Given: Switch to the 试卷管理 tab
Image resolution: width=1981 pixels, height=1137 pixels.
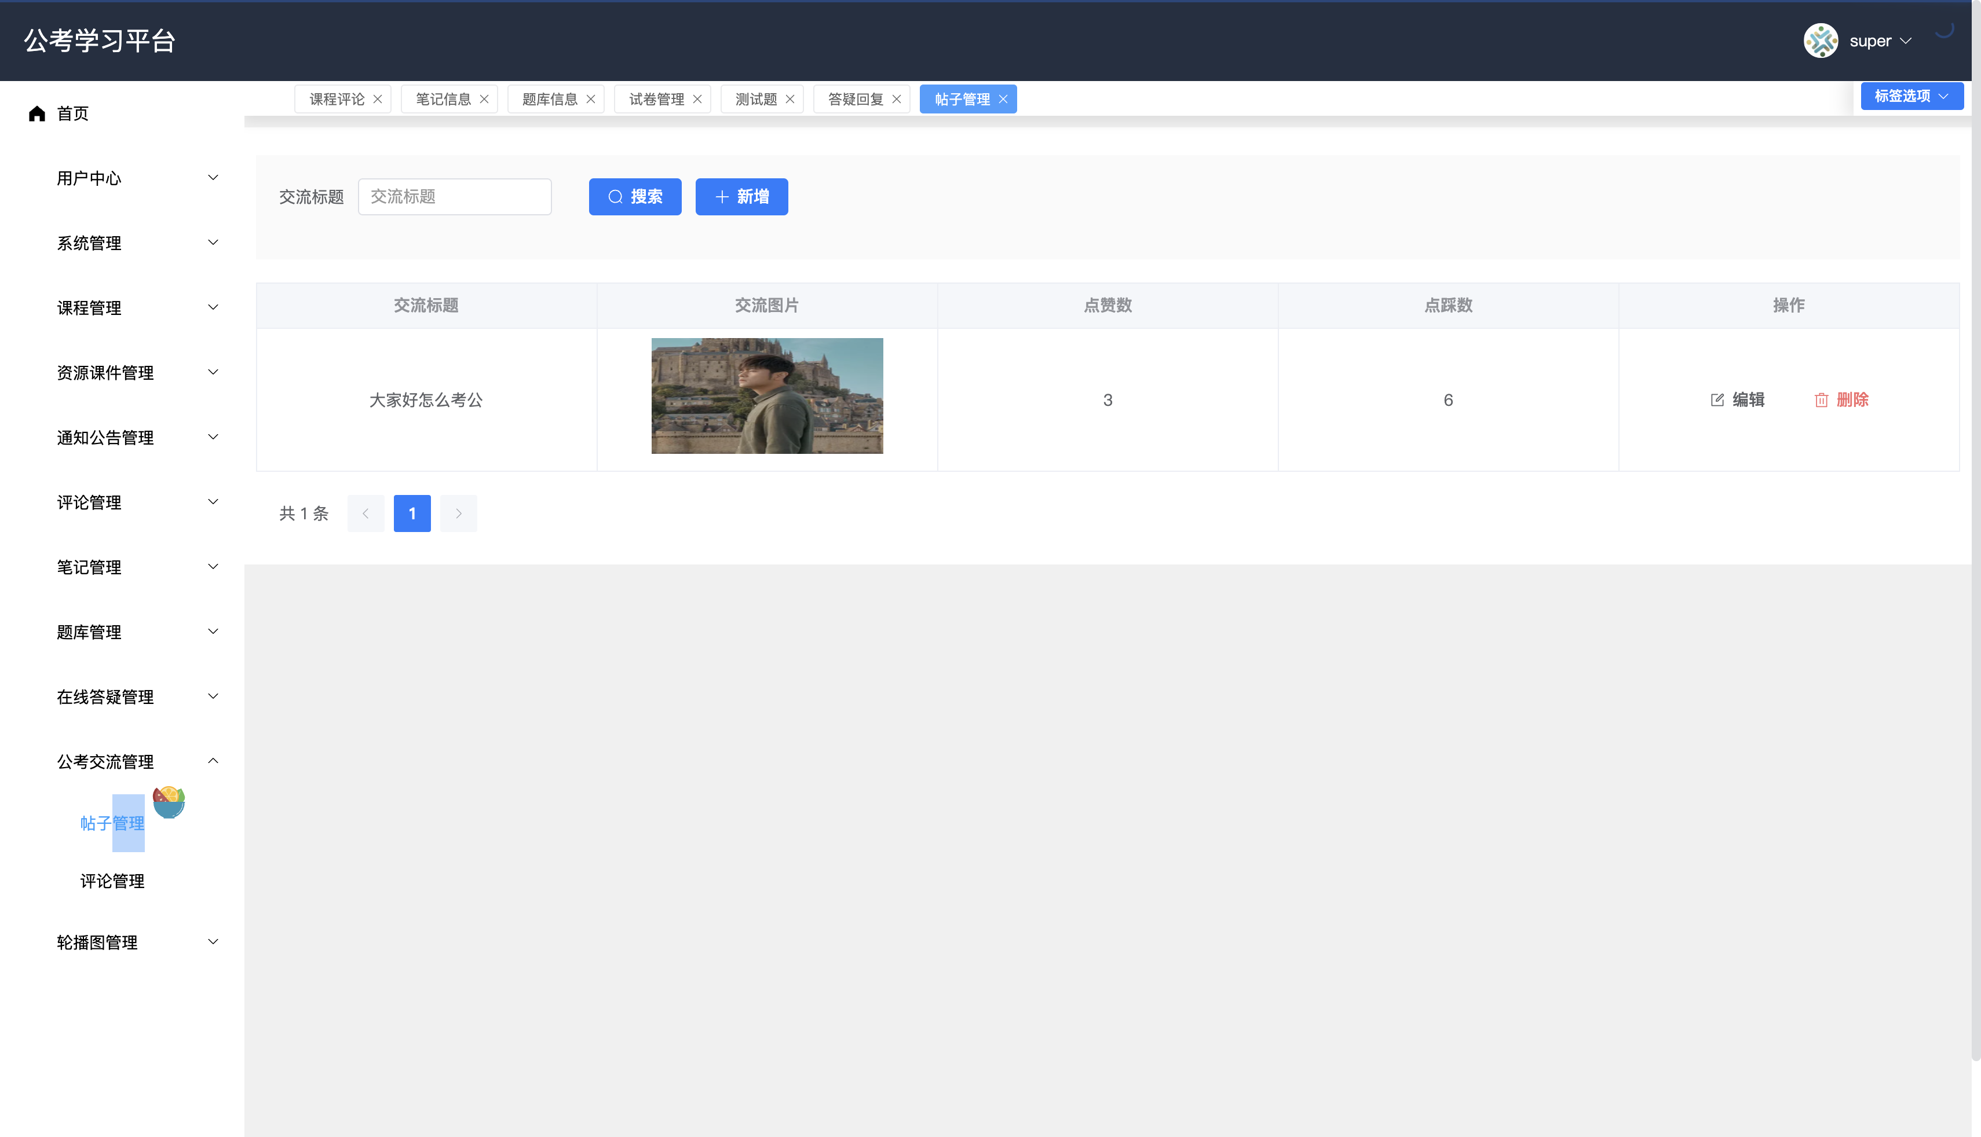Looking at the screenshot, I should pyautogui.click(x=656, y=99).
